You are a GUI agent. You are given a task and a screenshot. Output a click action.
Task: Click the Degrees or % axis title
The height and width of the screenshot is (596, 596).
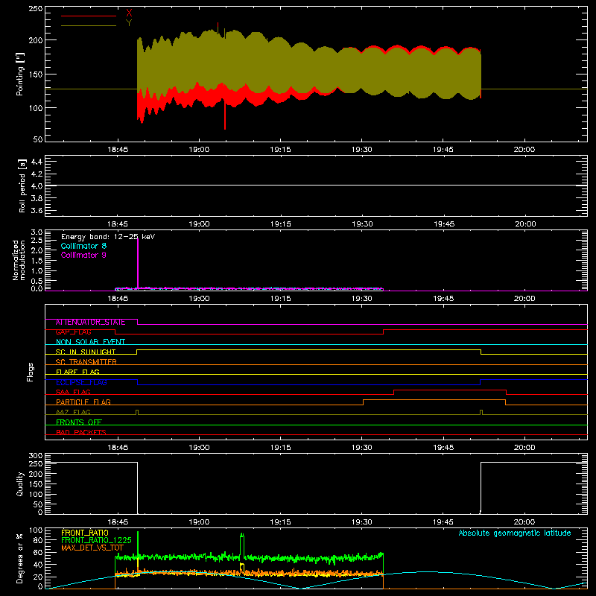point(20,558)
